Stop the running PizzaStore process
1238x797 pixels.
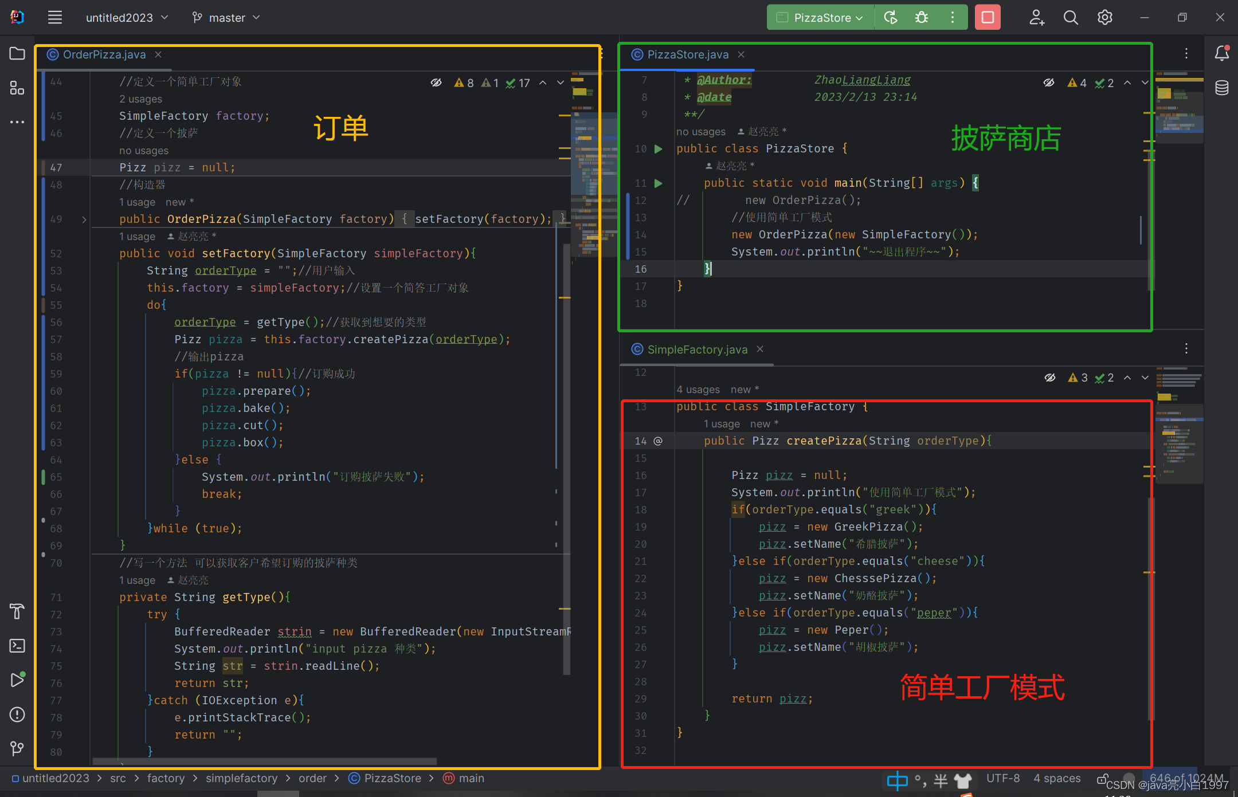[988, 18]
